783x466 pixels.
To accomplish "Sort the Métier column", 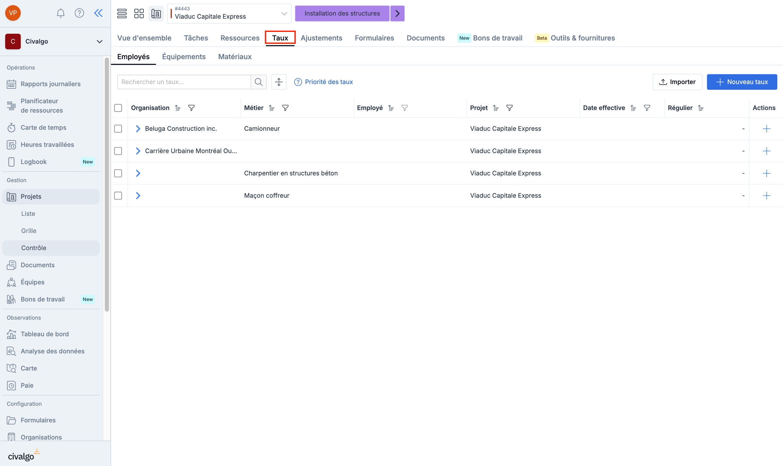I will pos(272,108).
